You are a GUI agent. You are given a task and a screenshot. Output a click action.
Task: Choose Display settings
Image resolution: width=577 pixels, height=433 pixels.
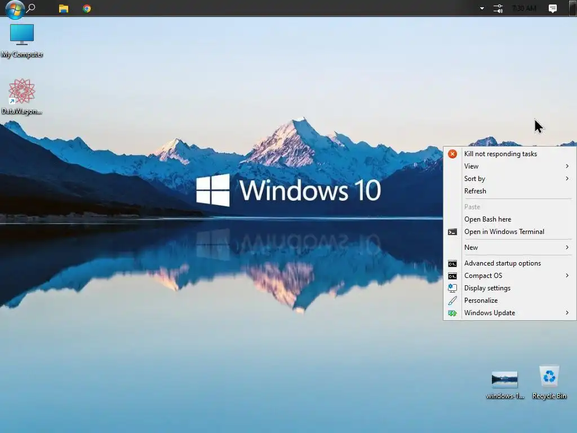(509, 288)
